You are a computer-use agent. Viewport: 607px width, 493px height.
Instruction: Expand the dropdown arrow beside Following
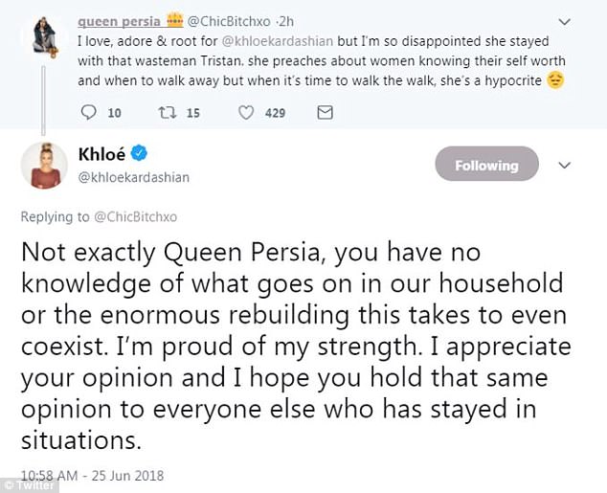coord(565,165)
